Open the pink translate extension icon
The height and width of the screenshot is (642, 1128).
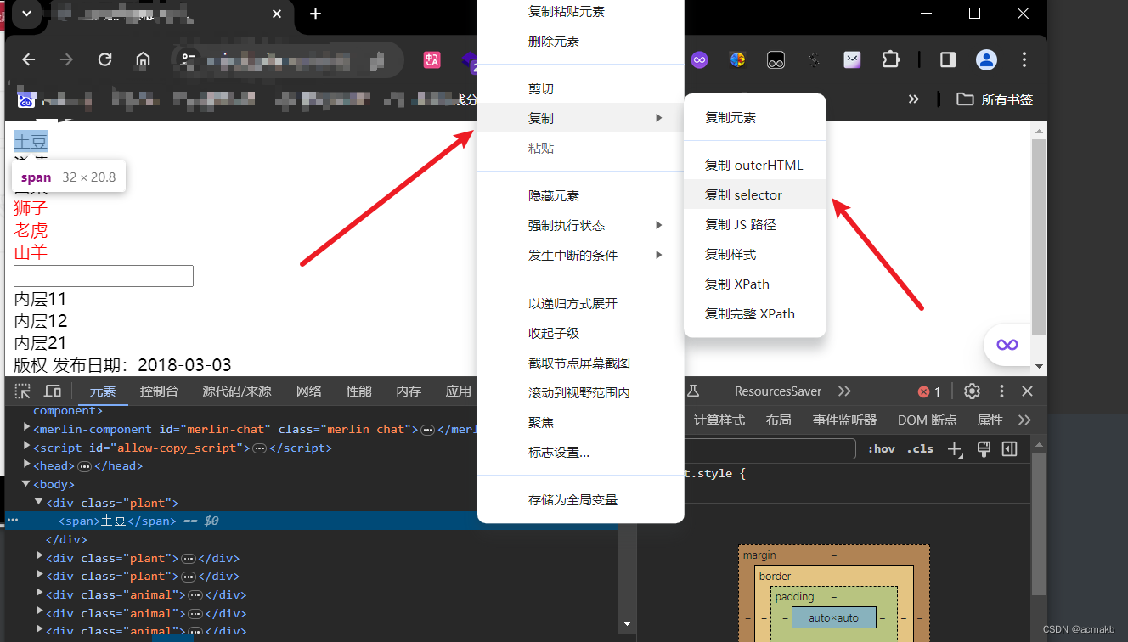tap(431, 59)
